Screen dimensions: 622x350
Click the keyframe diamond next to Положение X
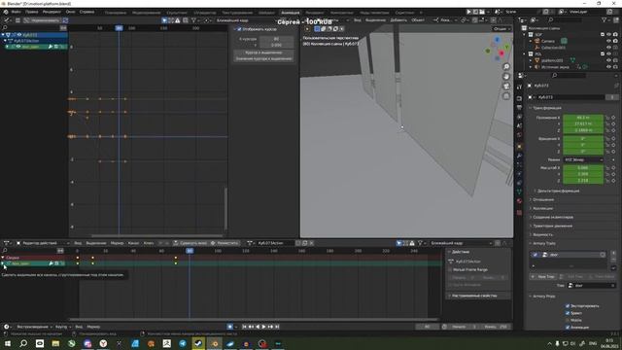(613, 118)
